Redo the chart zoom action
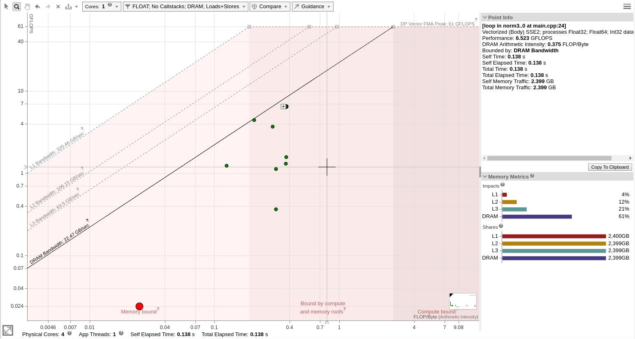 click(x=48, y=7)
